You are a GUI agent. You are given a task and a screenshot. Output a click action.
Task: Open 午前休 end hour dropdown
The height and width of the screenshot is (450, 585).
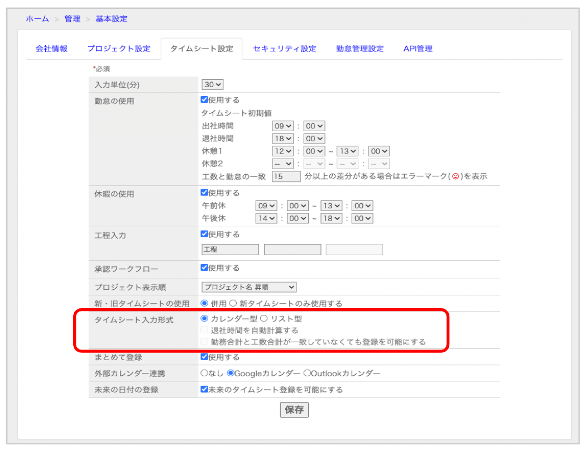pyautogui.click(x=332, y=206)
